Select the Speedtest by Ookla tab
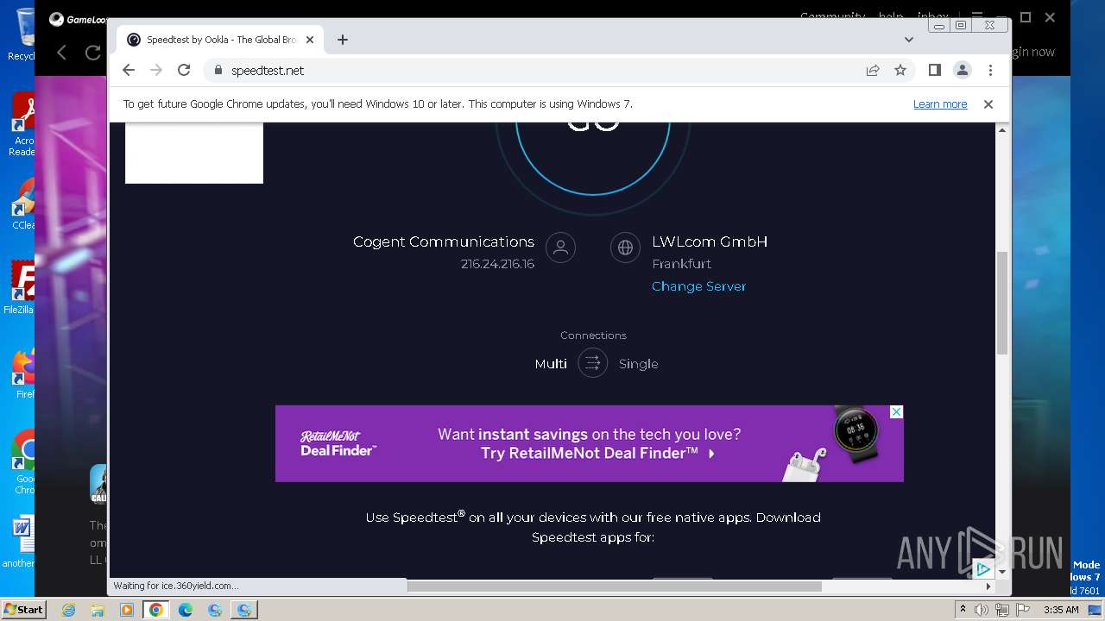The width and height of the screenshot is (1105, 621). (x=220, y=40)
